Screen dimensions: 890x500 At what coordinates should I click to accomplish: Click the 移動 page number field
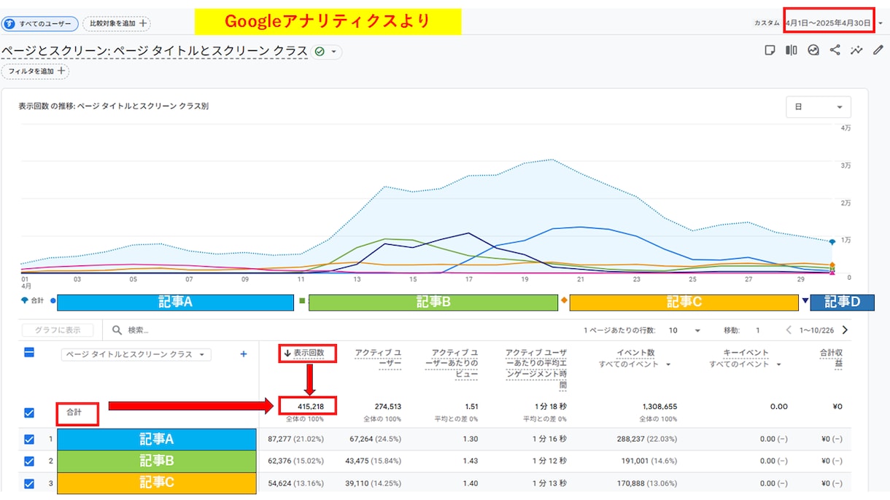coord(759,330)
